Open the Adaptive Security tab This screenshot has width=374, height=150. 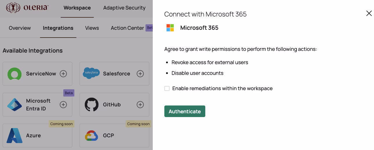[124, 8]
